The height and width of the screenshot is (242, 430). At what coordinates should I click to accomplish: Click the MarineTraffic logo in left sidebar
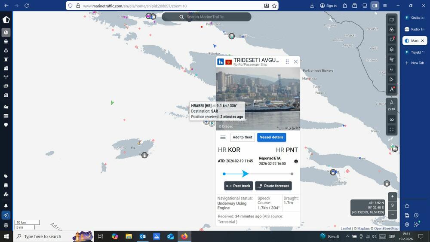coord(6,20)
